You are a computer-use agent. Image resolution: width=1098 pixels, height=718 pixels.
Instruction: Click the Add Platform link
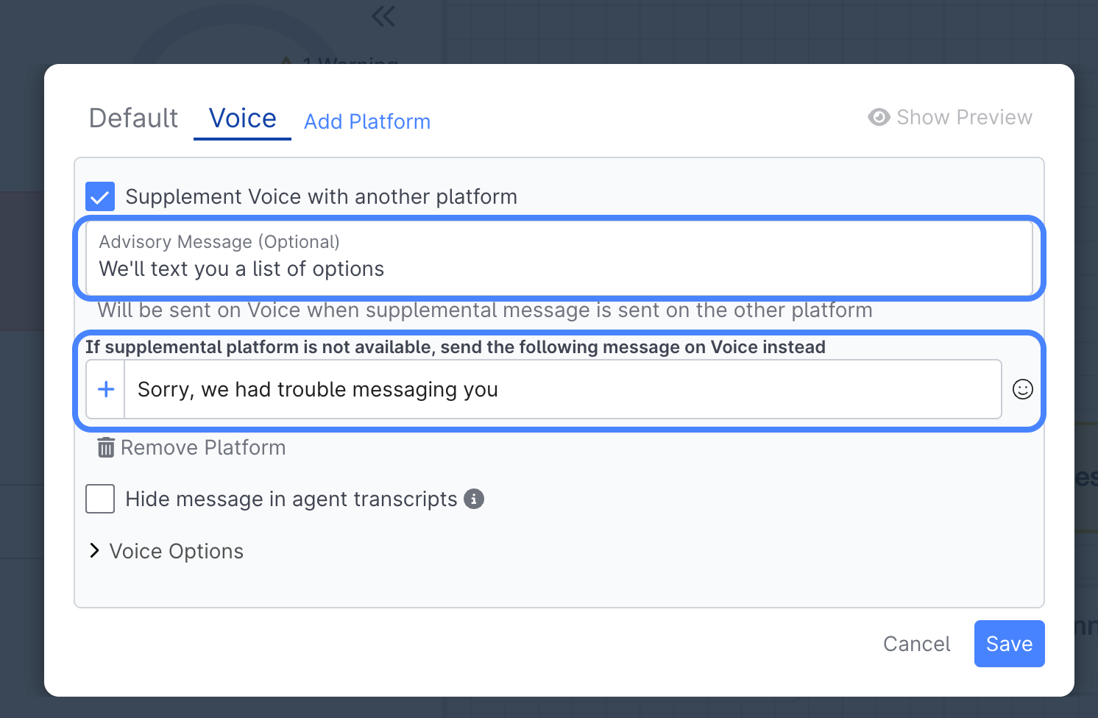point(367,121)
